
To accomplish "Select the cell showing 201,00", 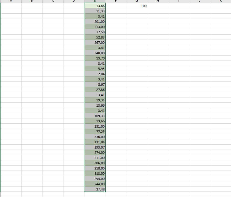I will (95, 21).
